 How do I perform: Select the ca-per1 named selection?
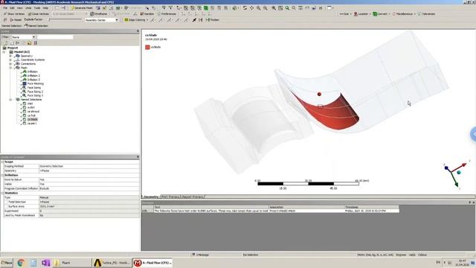pyautogui.click(x=32, y=124)
